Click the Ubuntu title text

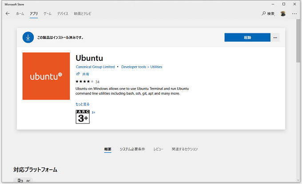click(x=89, y=58)
